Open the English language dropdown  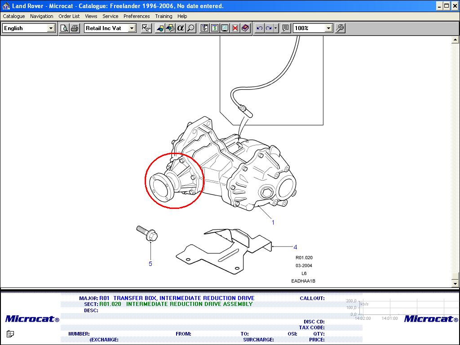[x=51, y=28]
